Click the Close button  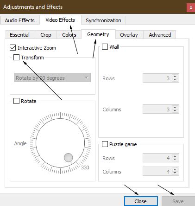[141, 201]
